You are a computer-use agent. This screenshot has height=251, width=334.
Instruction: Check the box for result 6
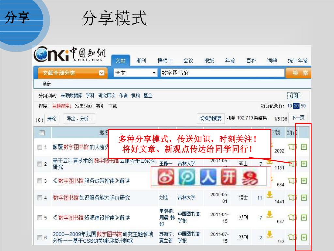(x=39, y=237)
